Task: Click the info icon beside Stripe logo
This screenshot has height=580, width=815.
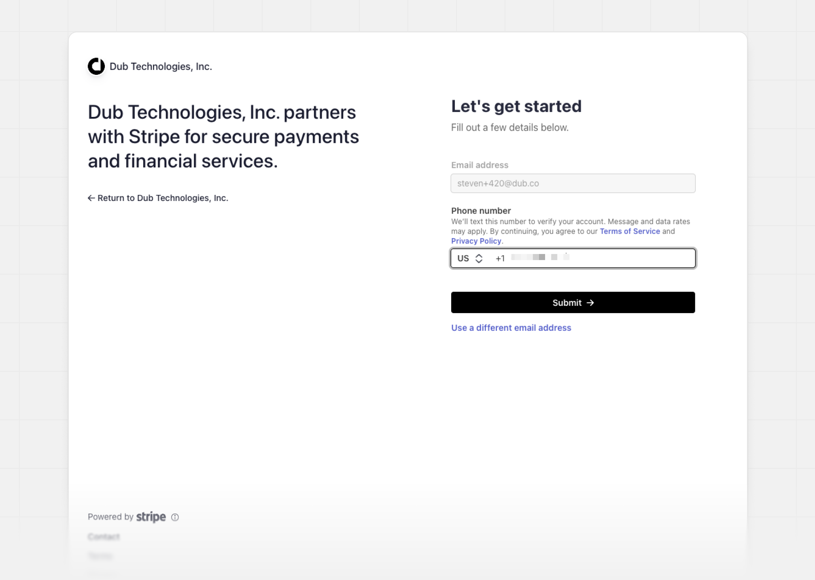Action: 175,517
